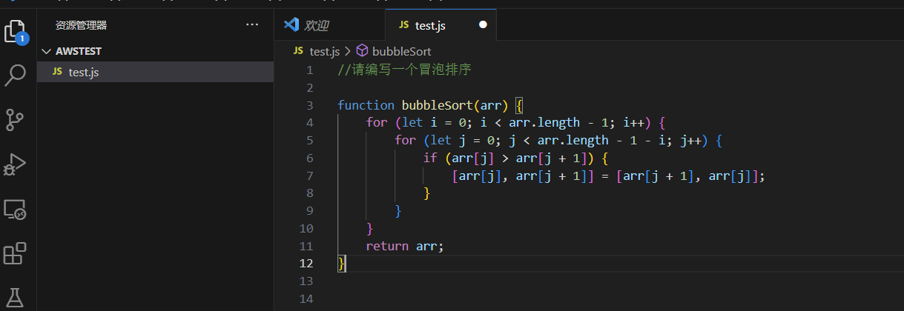The image size is (904, 311).
Task: Open Explorer panel more actions ellipsis
Action: pos(252,25)
